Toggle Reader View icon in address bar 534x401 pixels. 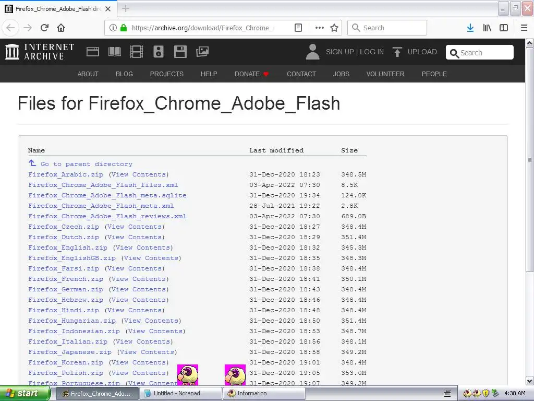[x=298, y=28]
